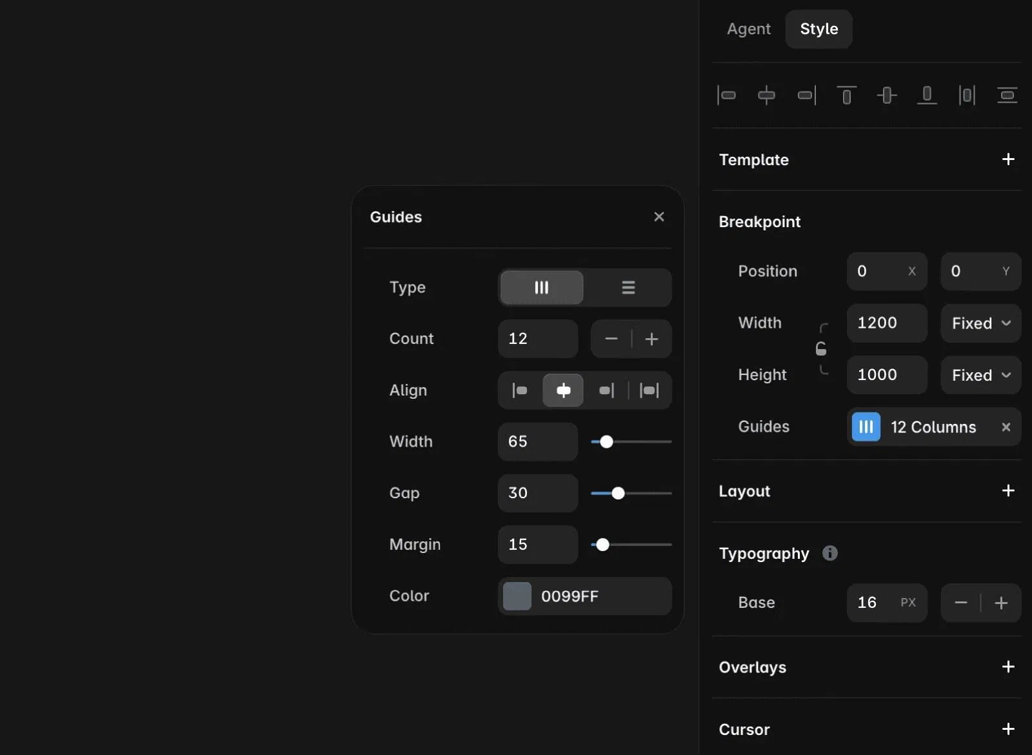
Task: Expand the Template section
Action: [1008, 159]
